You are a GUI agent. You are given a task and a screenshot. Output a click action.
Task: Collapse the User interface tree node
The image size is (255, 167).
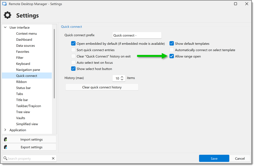[x=5, y=28]
